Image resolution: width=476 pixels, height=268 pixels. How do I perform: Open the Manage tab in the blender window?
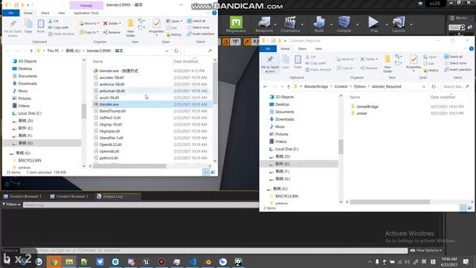pos(86,5)
